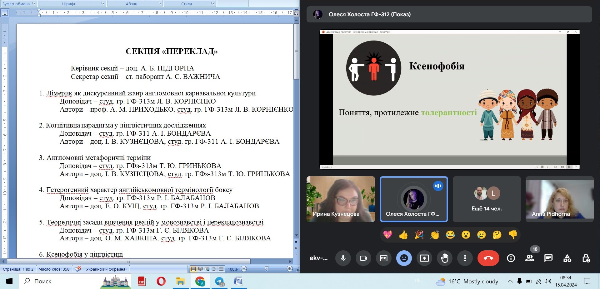Open the host controls lock icon
Image resolution: width=600 pixels, height=289 pixels.
click(x=586, y=258)
